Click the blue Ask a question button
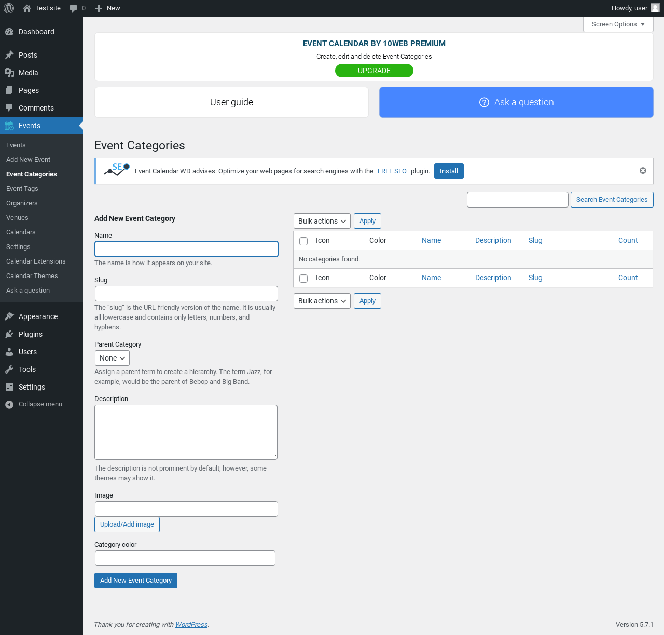Image resolution: width=664 pixels, height=635 pixels. click(516, 102)
